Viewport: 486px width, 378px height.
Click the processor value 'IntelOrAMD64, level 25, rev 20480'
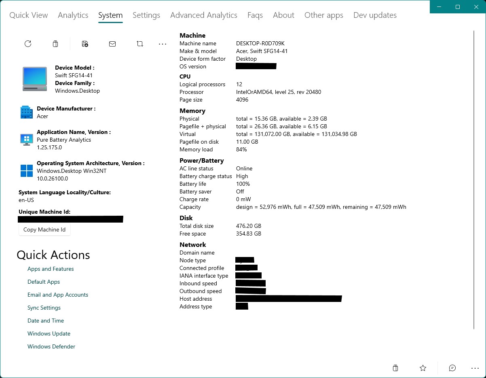279,92
